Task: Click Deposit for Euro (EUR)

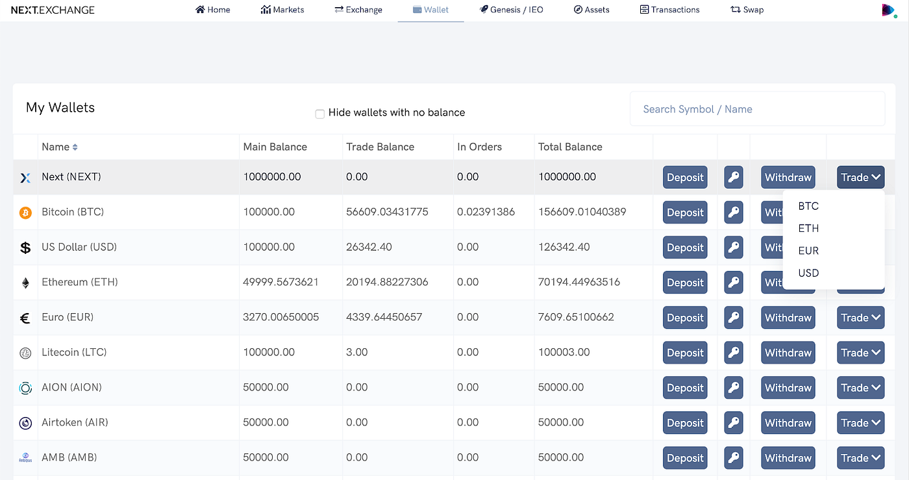Action: click(x=685, y=318)
